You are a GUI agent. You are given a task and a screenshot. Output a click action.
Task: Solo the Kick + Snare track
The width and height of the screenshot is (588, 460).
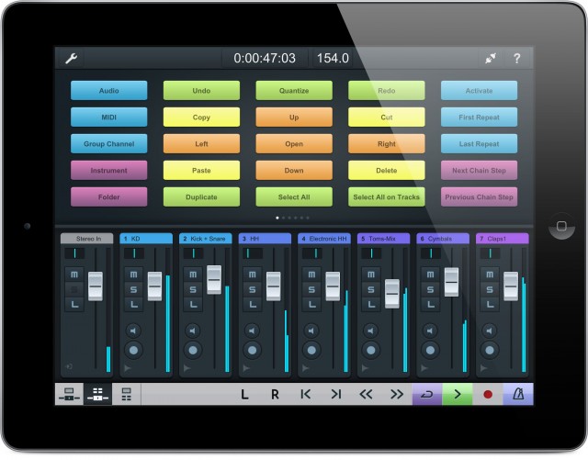pyautogui.click(x=192, y=290)
